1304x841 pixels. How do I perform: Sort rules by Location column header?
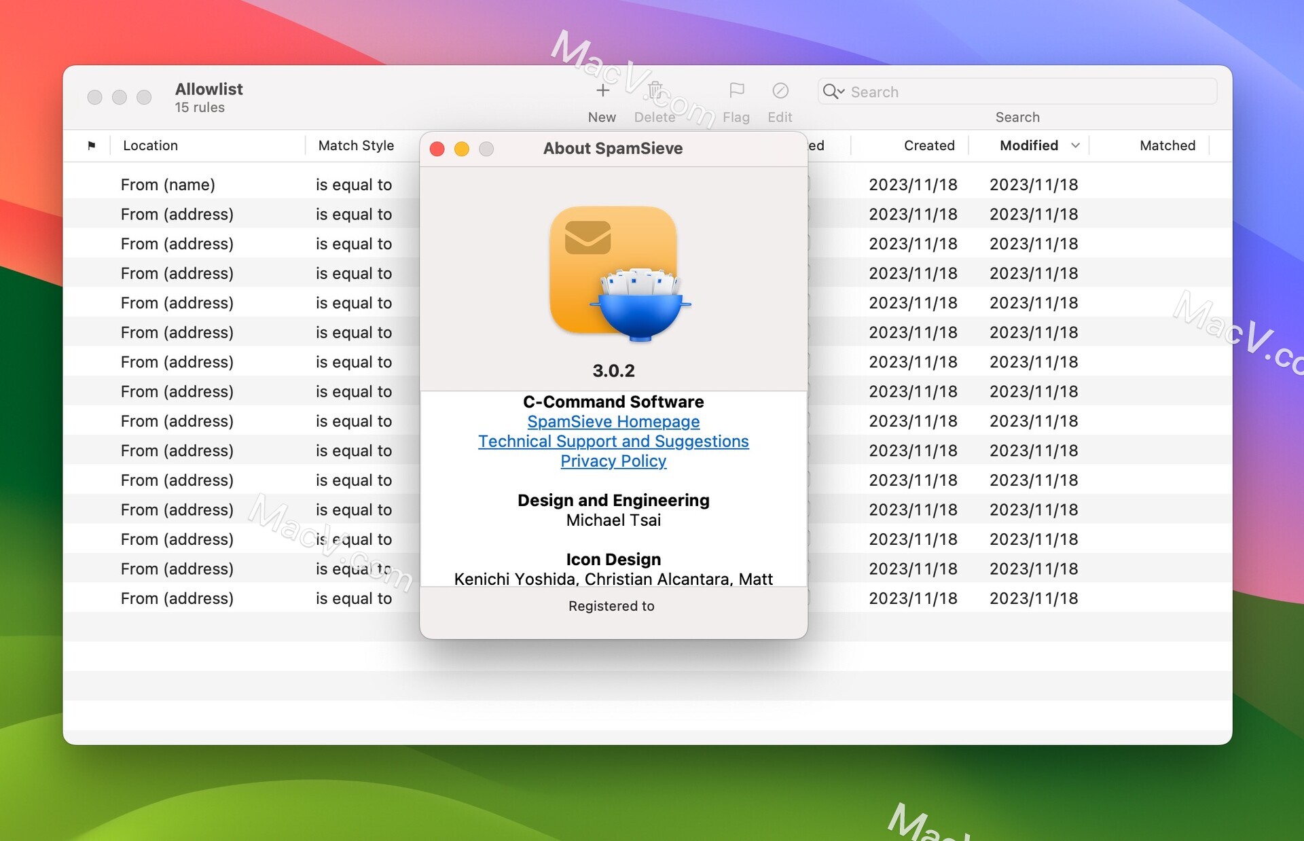[150, 145]
